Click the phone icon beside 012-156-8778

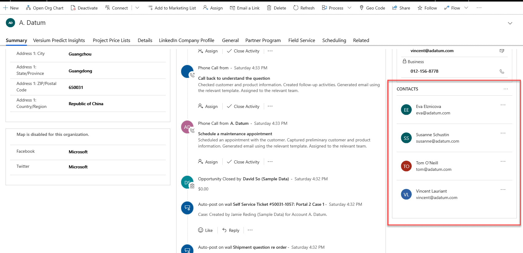502,71
